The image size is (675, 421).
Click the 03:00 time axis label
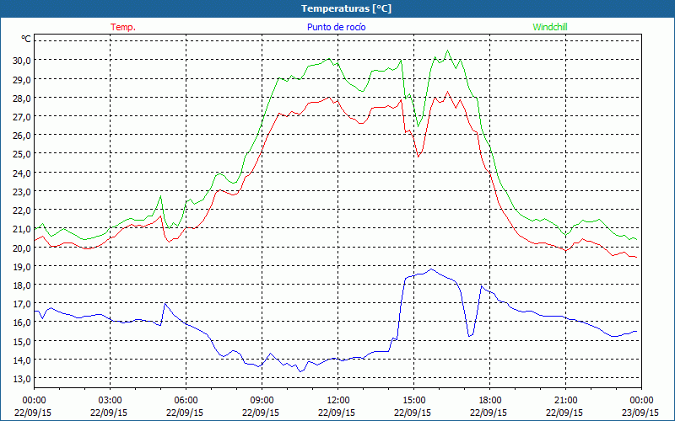click(110, 401)
